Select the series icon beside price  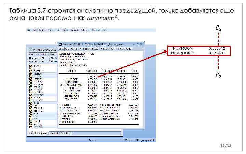click(31, 103)
